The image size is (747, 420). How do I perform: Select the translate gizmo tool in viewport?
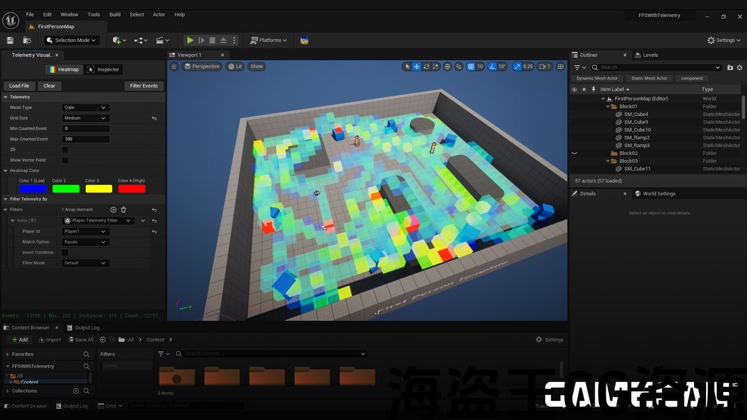pos(417,66)
